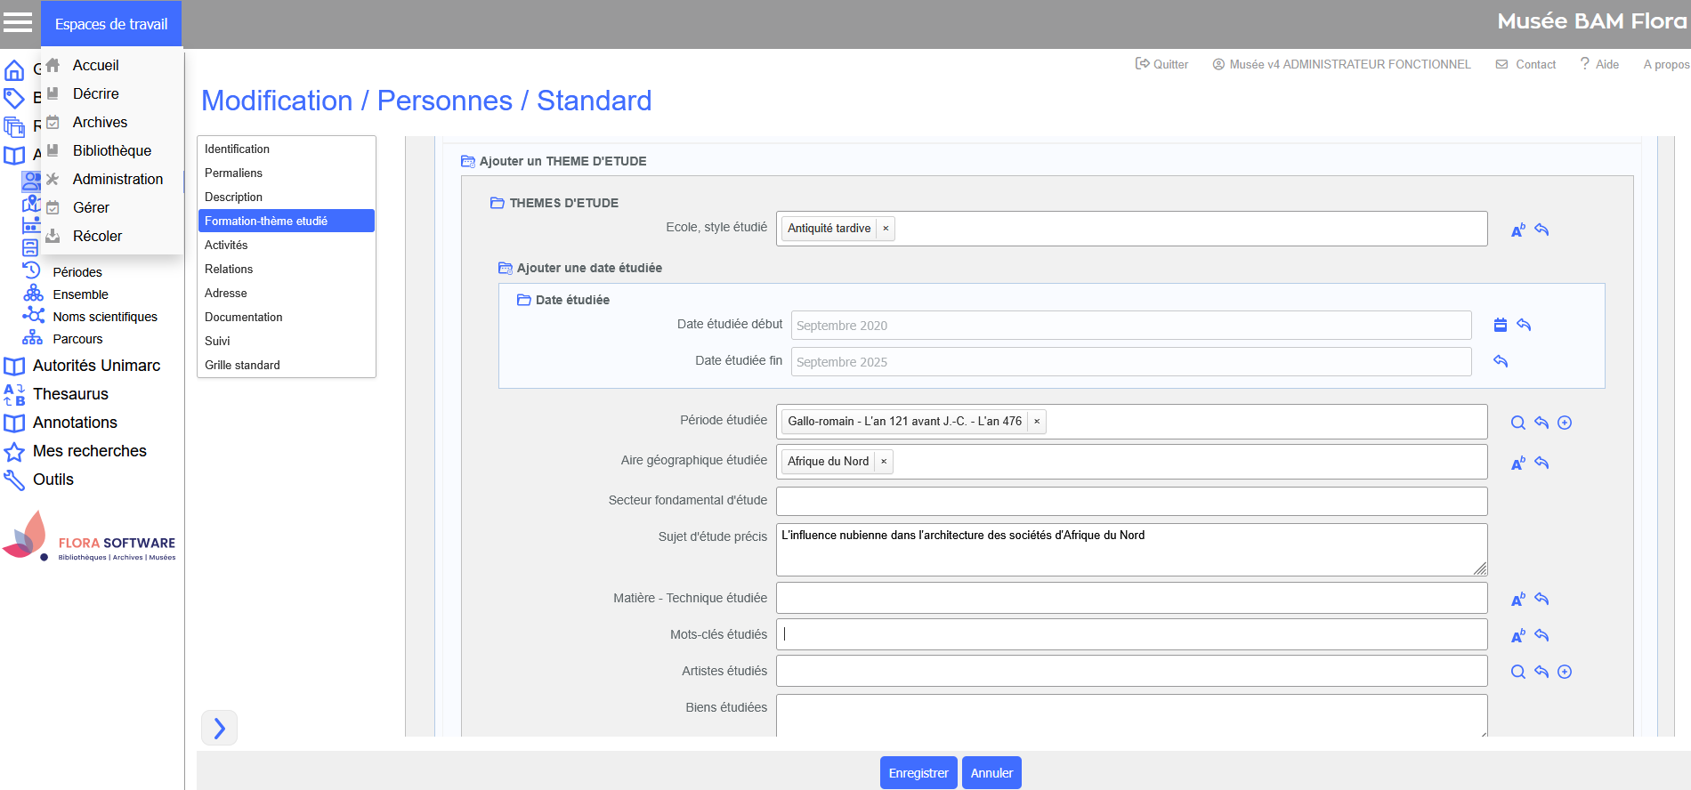This screenshot has height=790, width=1691.
Task: Remove the Antiquité tardive tag
Action: click(x=886, y=229)
